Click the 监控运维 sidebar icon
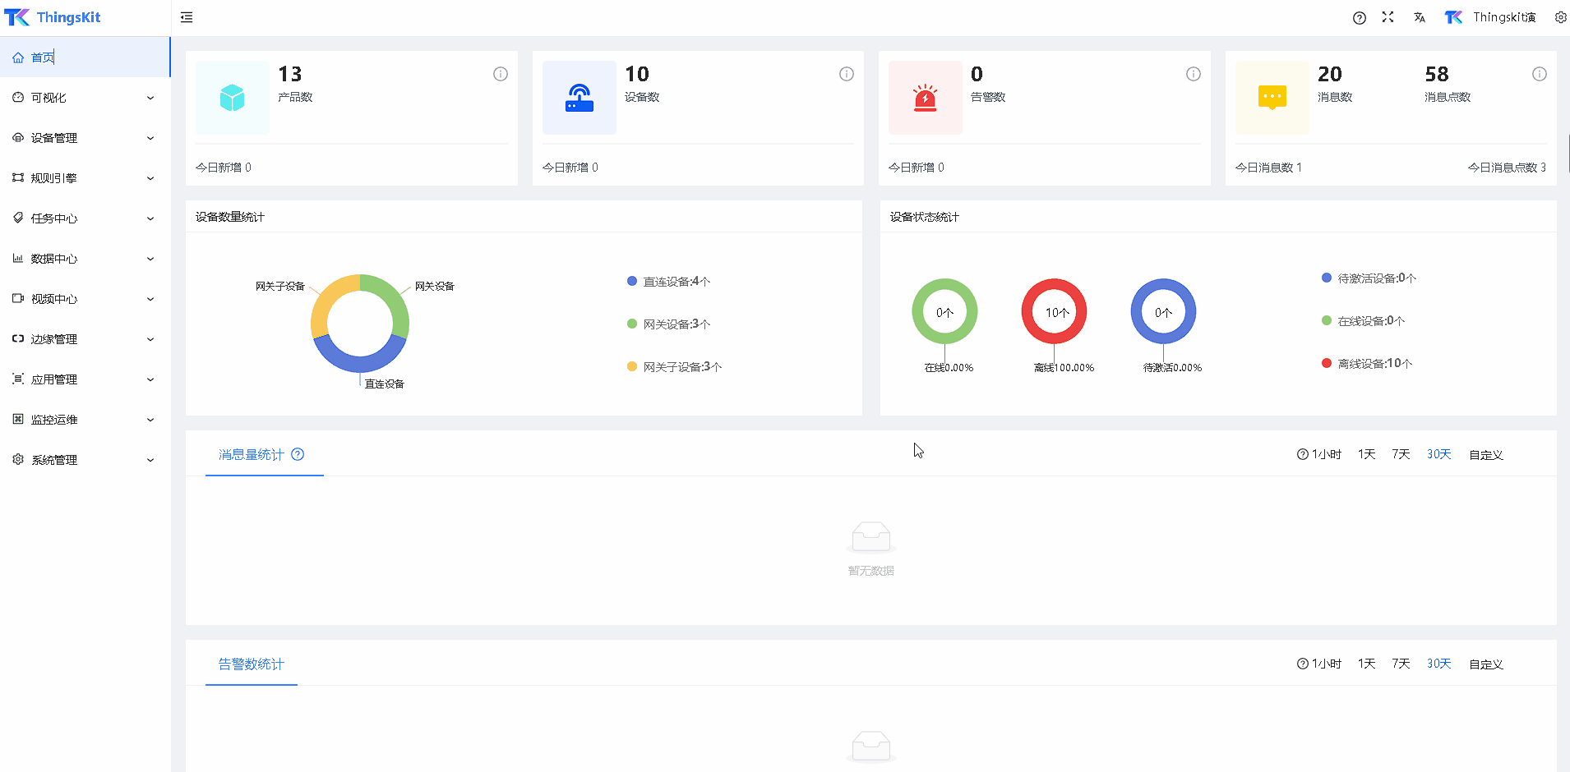 18,420
